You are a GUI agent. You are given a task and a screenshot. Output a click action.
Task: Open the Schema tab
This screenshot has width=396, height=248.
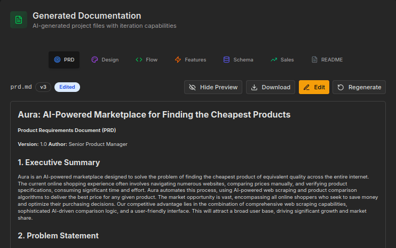tap(238, 60)
